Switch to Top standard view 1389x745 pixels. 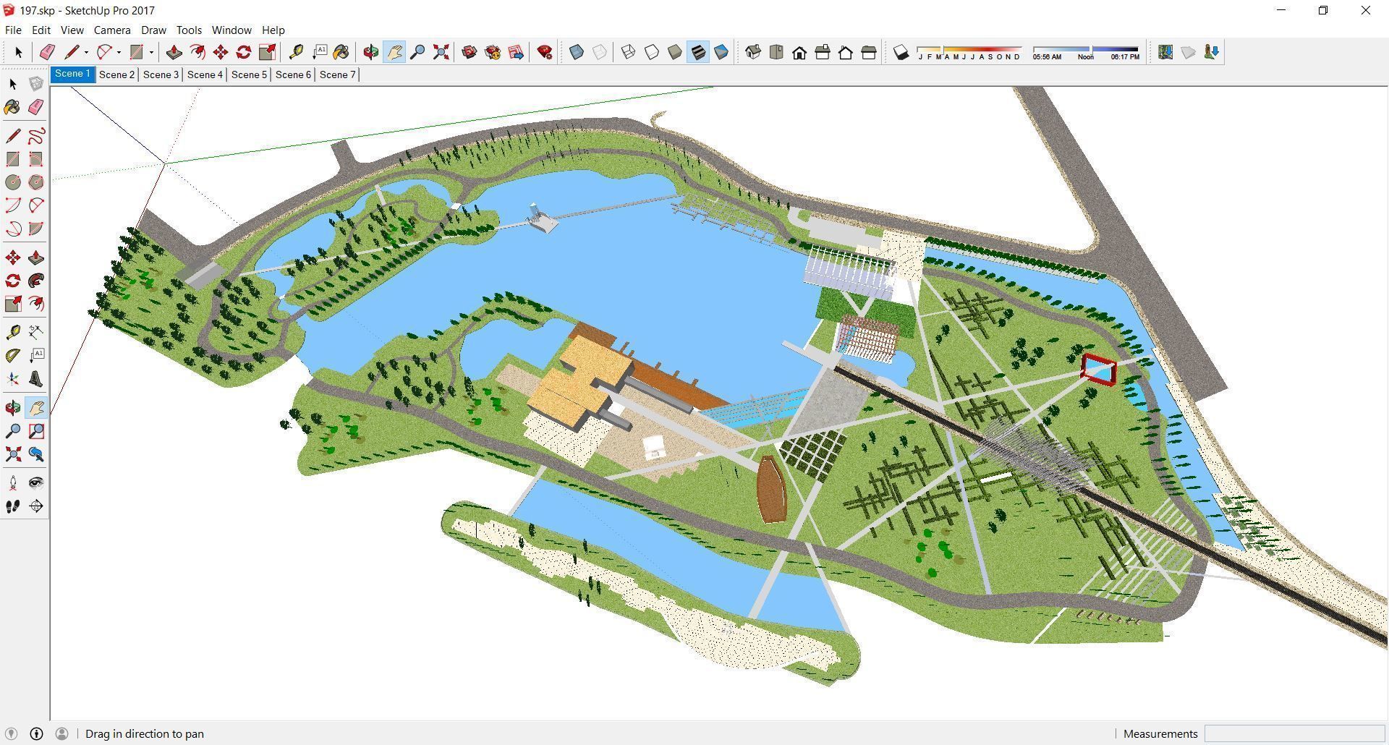click(x=776, y=52)
